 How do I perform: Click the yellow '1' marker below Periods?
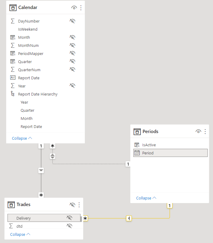pyautogui.click(x=170, y=206)
